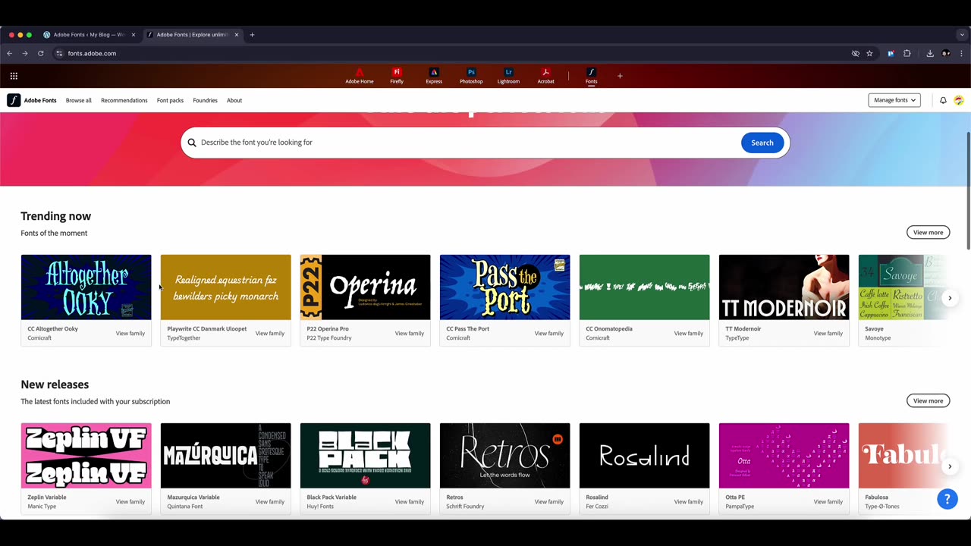View more New releases
Screen dimensions: 971x546
tap(928, 401)
